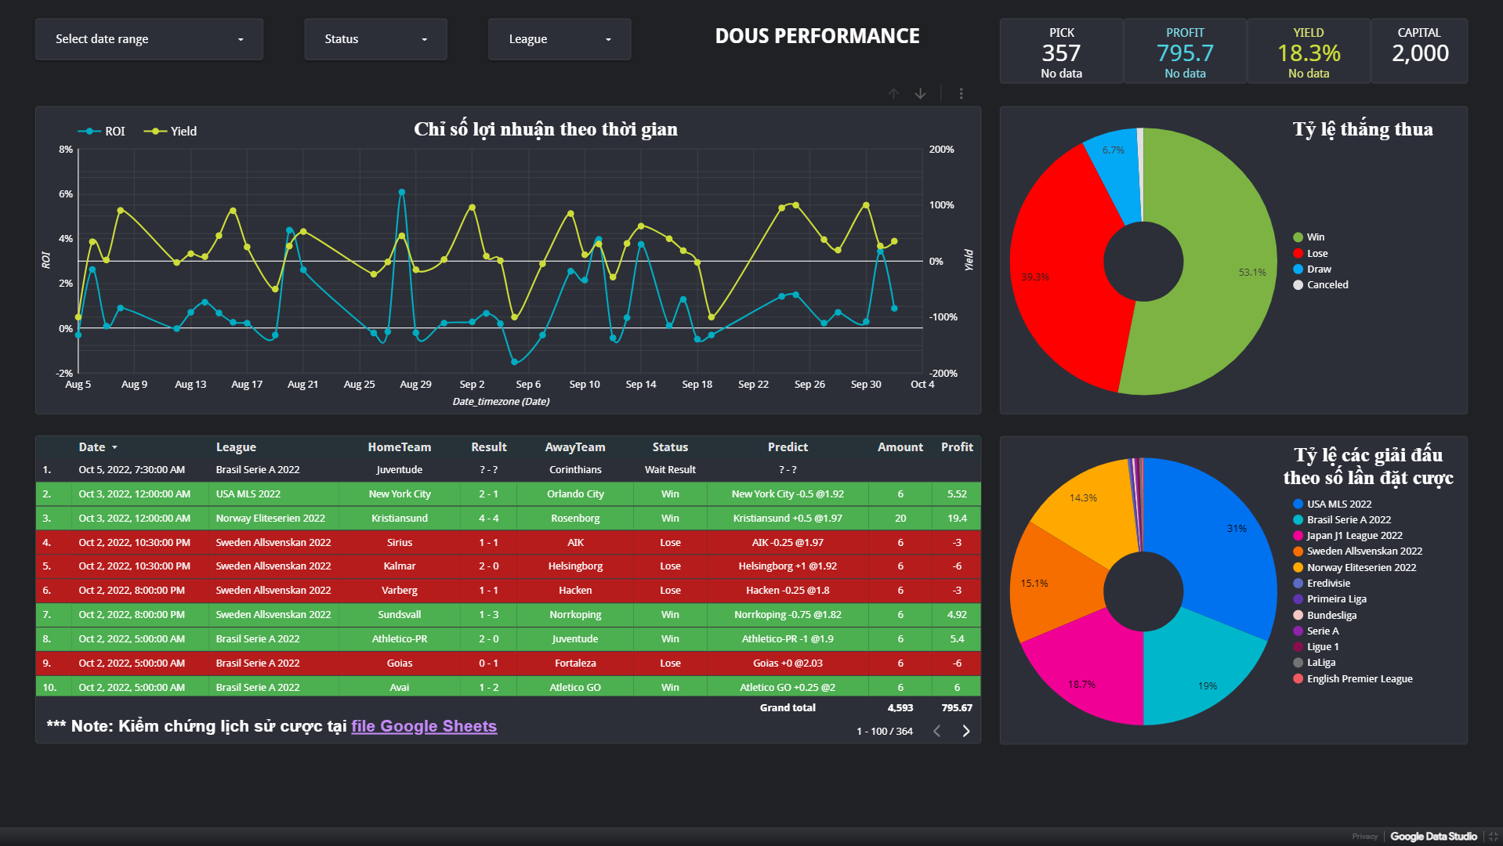Click the Privacy link in footer
The image size is (1503, 846).
click(1364, 837)
